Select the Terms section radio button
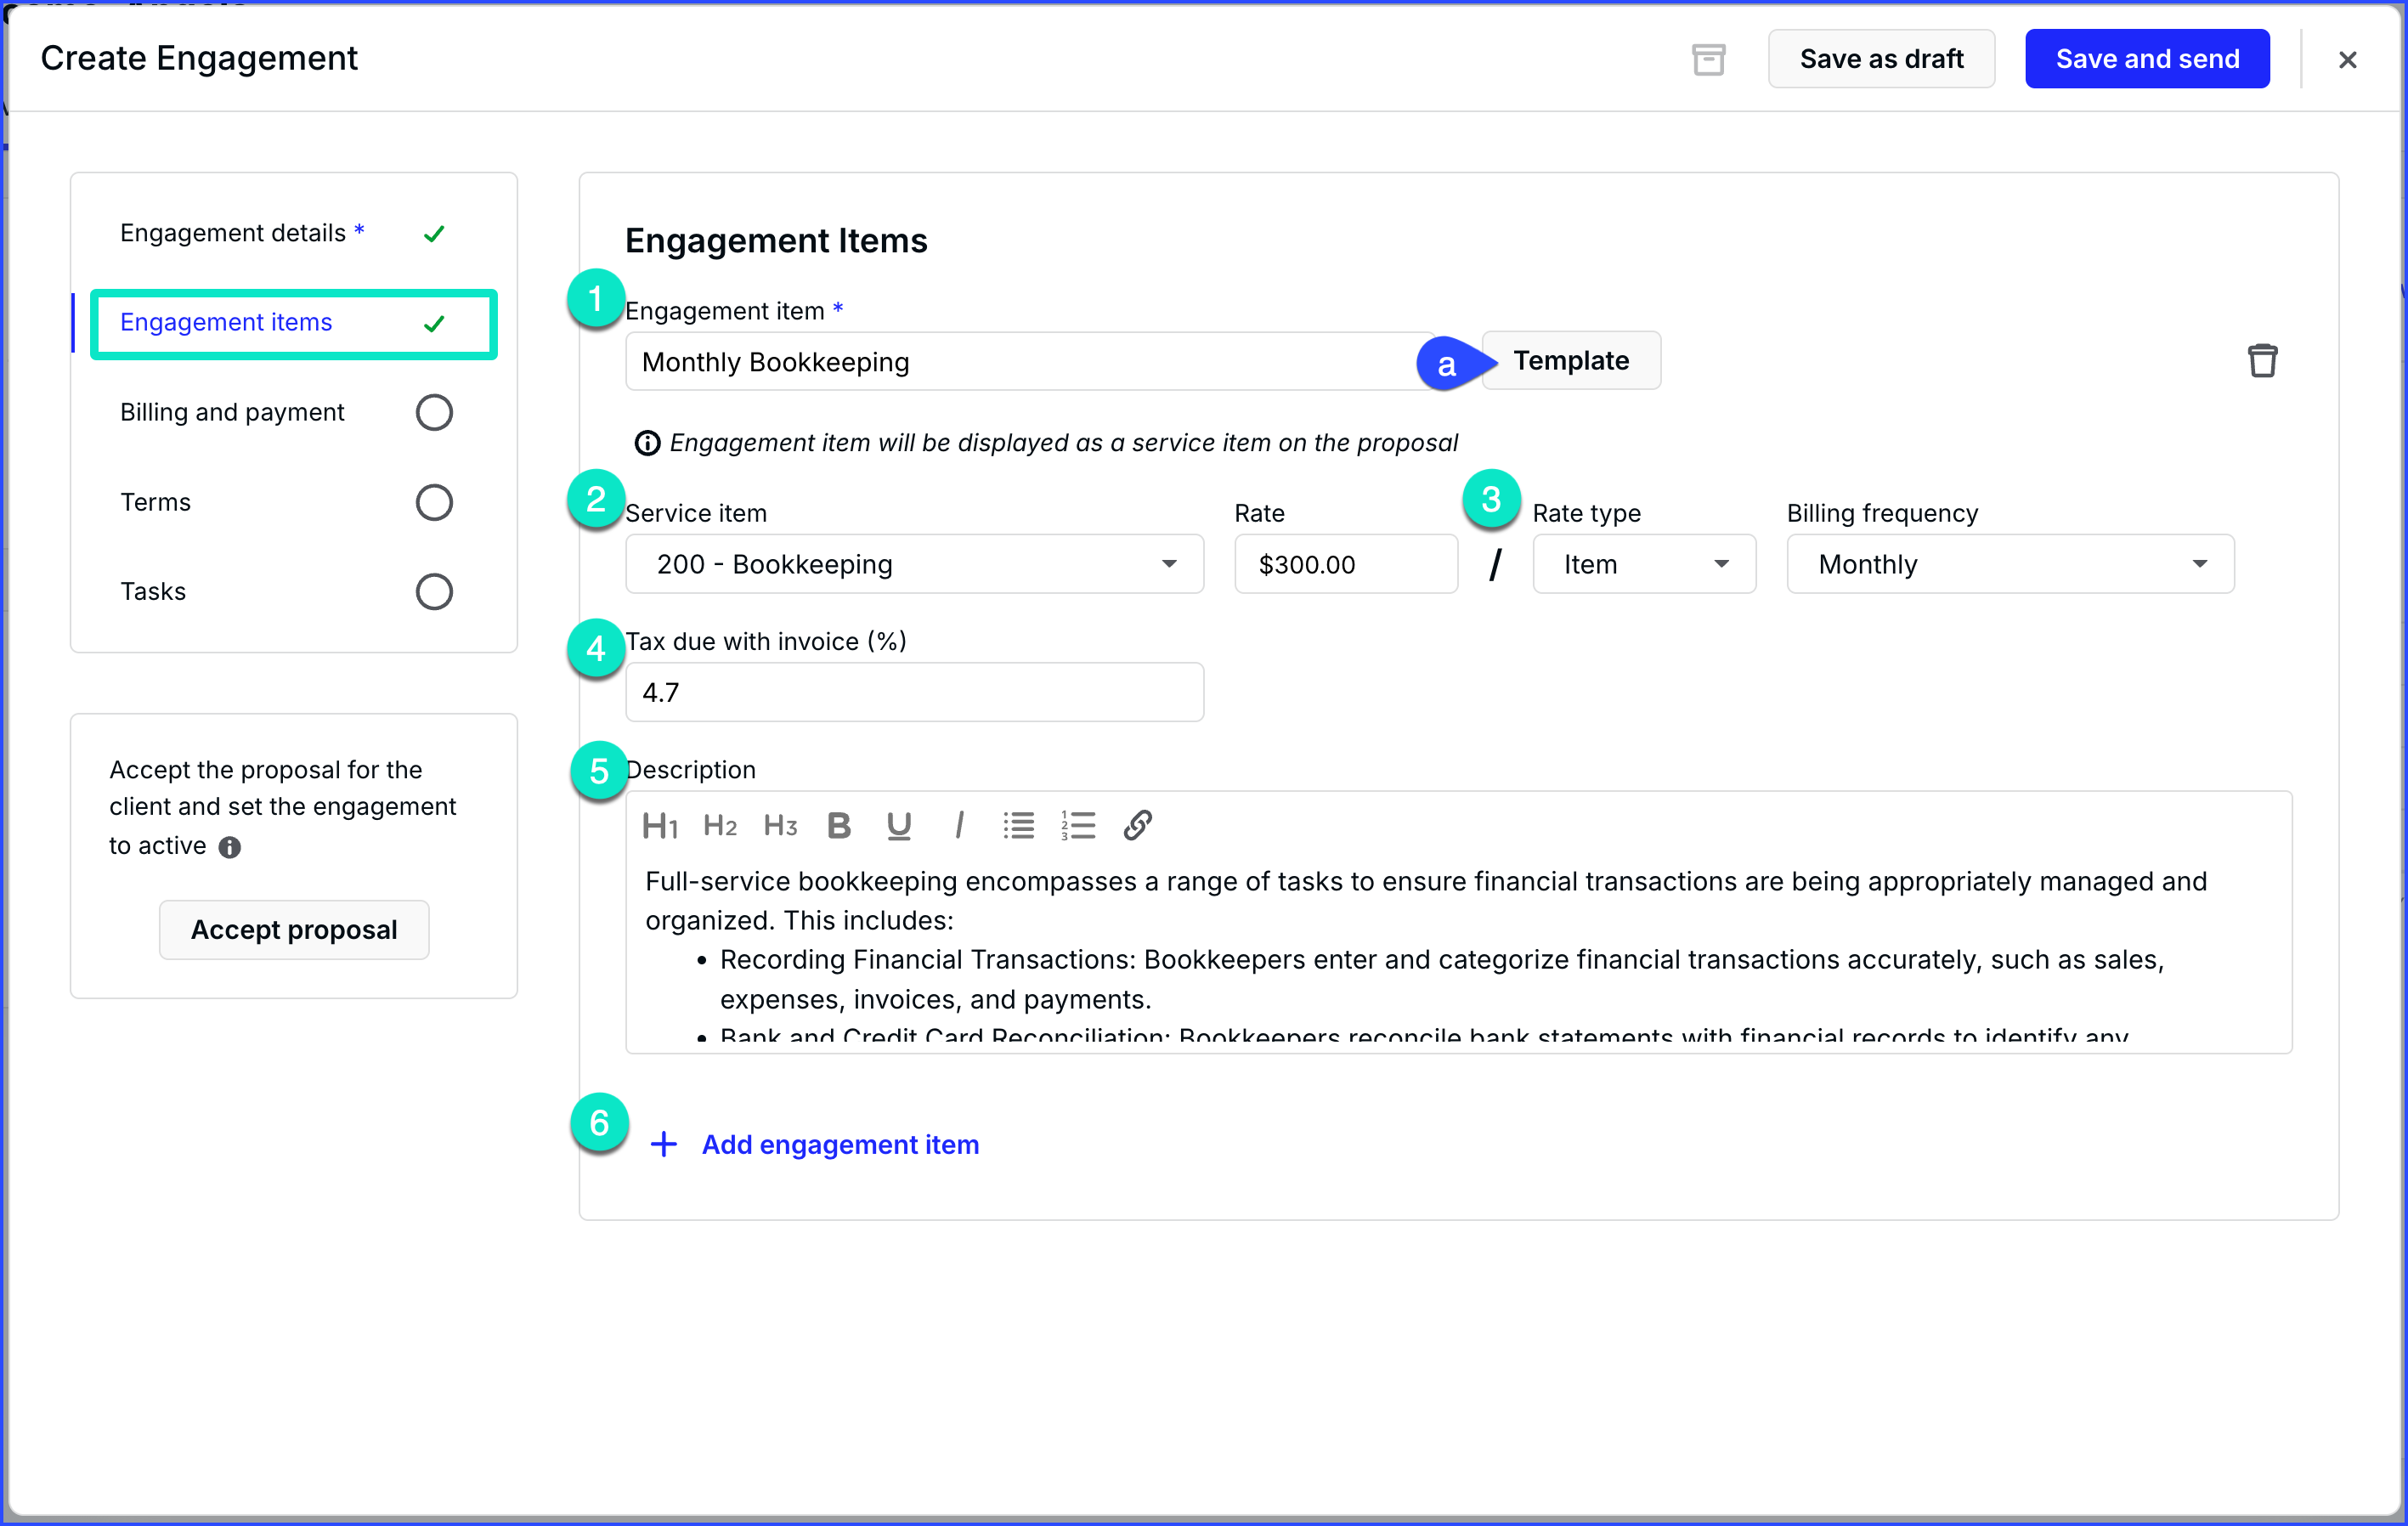 click(x=434, y=502)
